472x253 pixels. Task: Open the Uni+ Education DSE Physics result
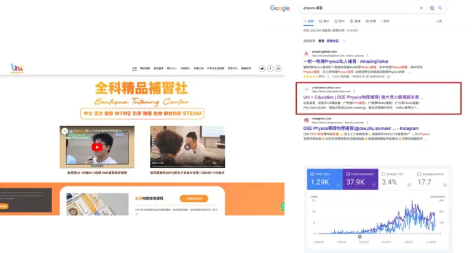click(x=363, y=97)
